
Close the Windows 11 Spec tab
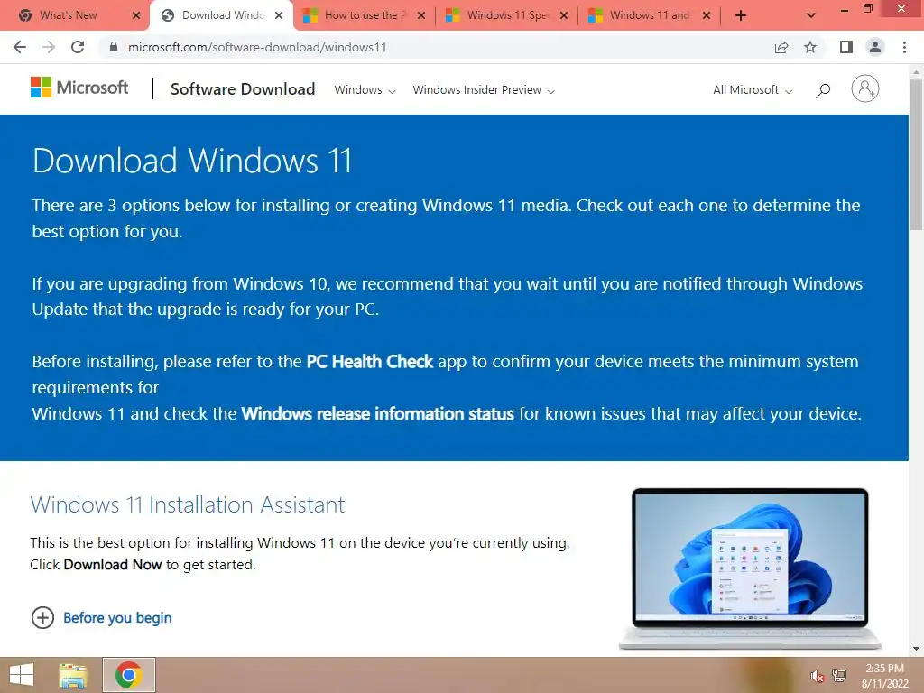click(564, 16)
